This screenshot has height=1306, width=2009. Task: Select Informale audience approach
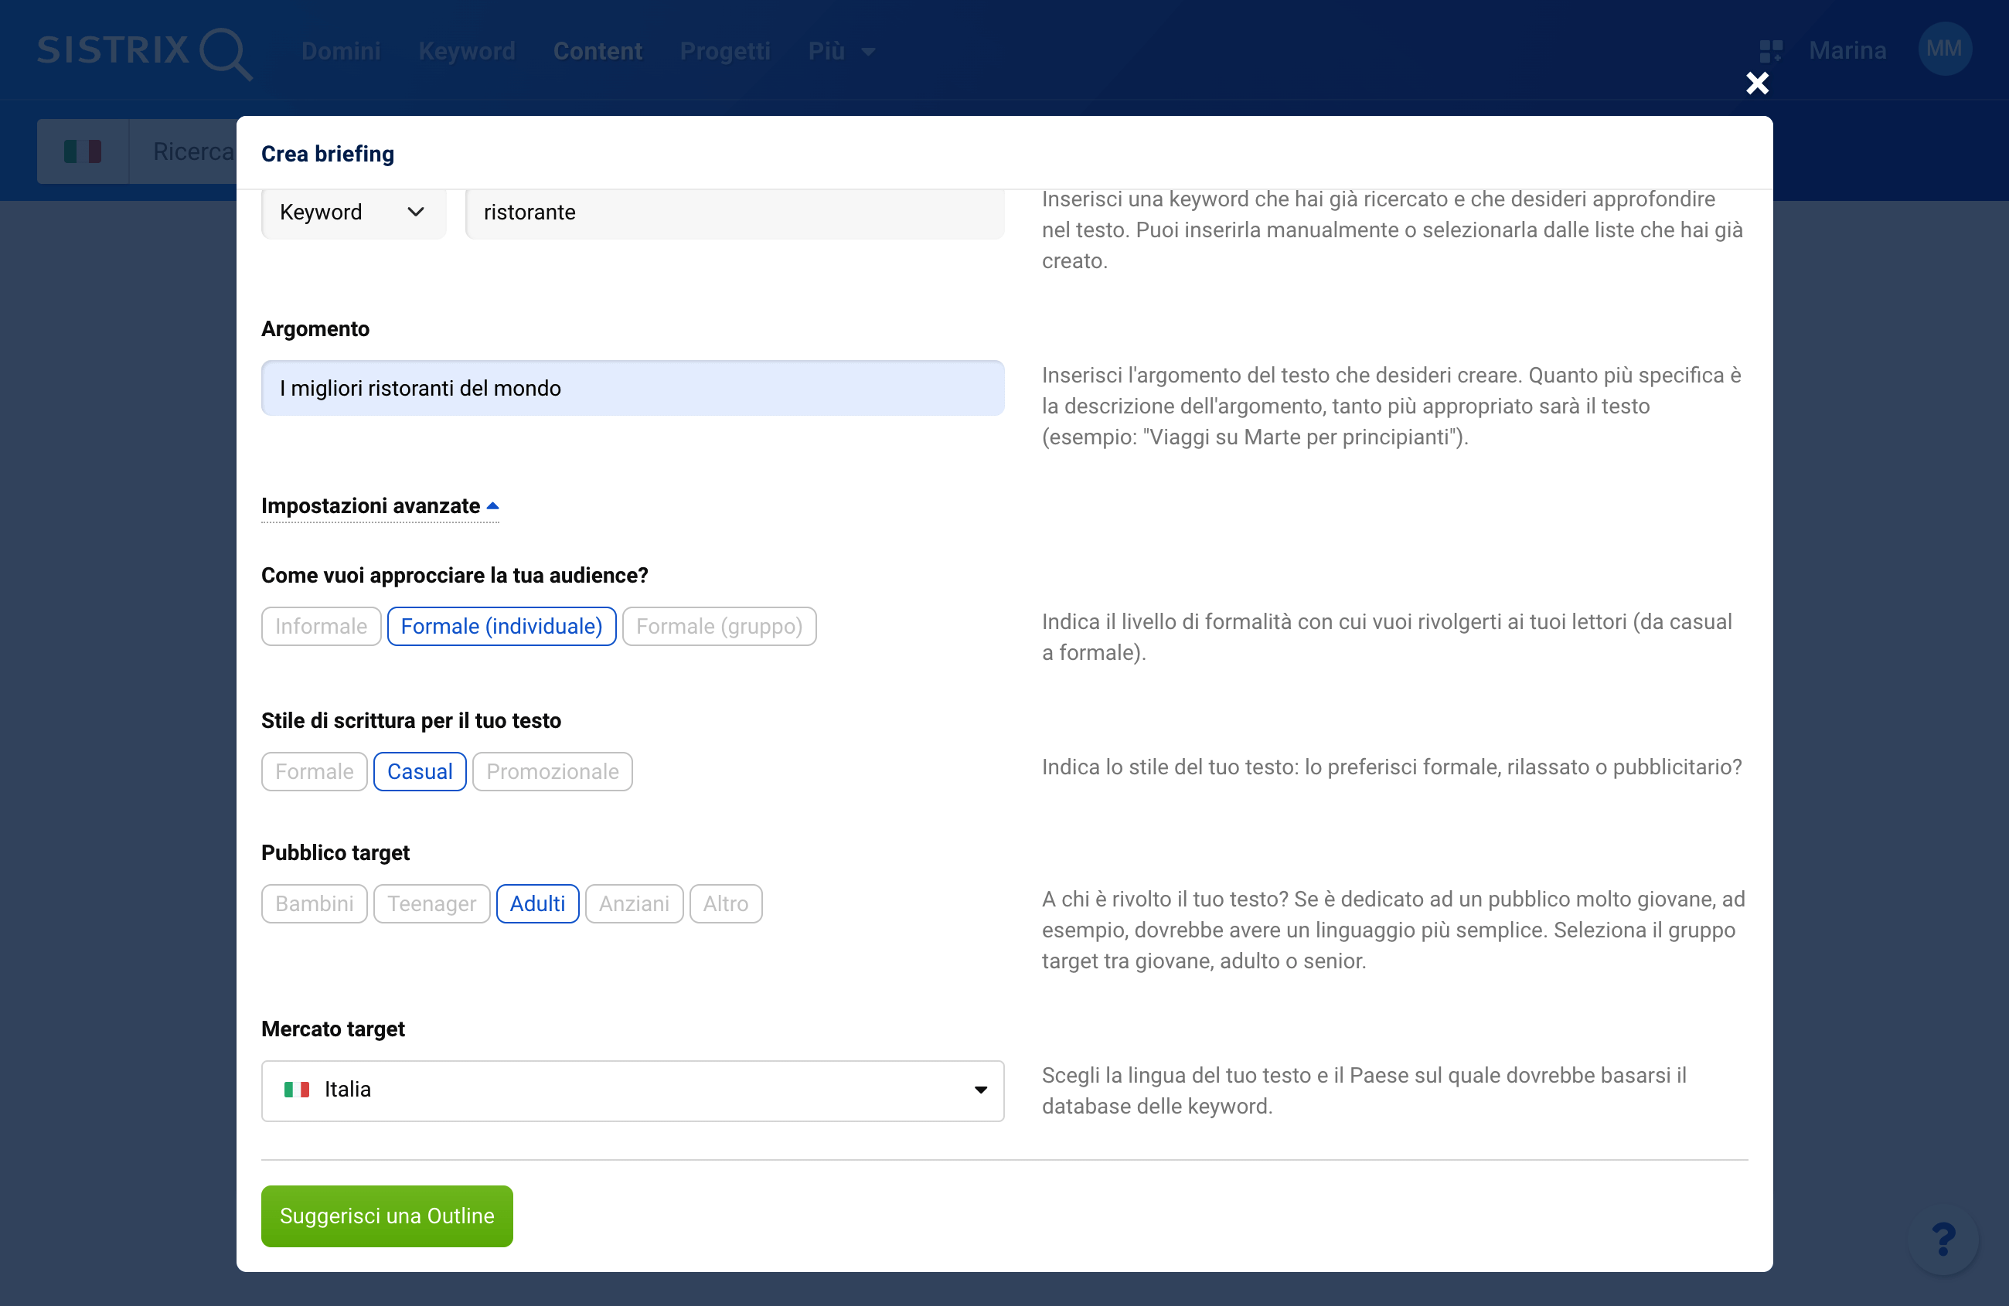321,626
